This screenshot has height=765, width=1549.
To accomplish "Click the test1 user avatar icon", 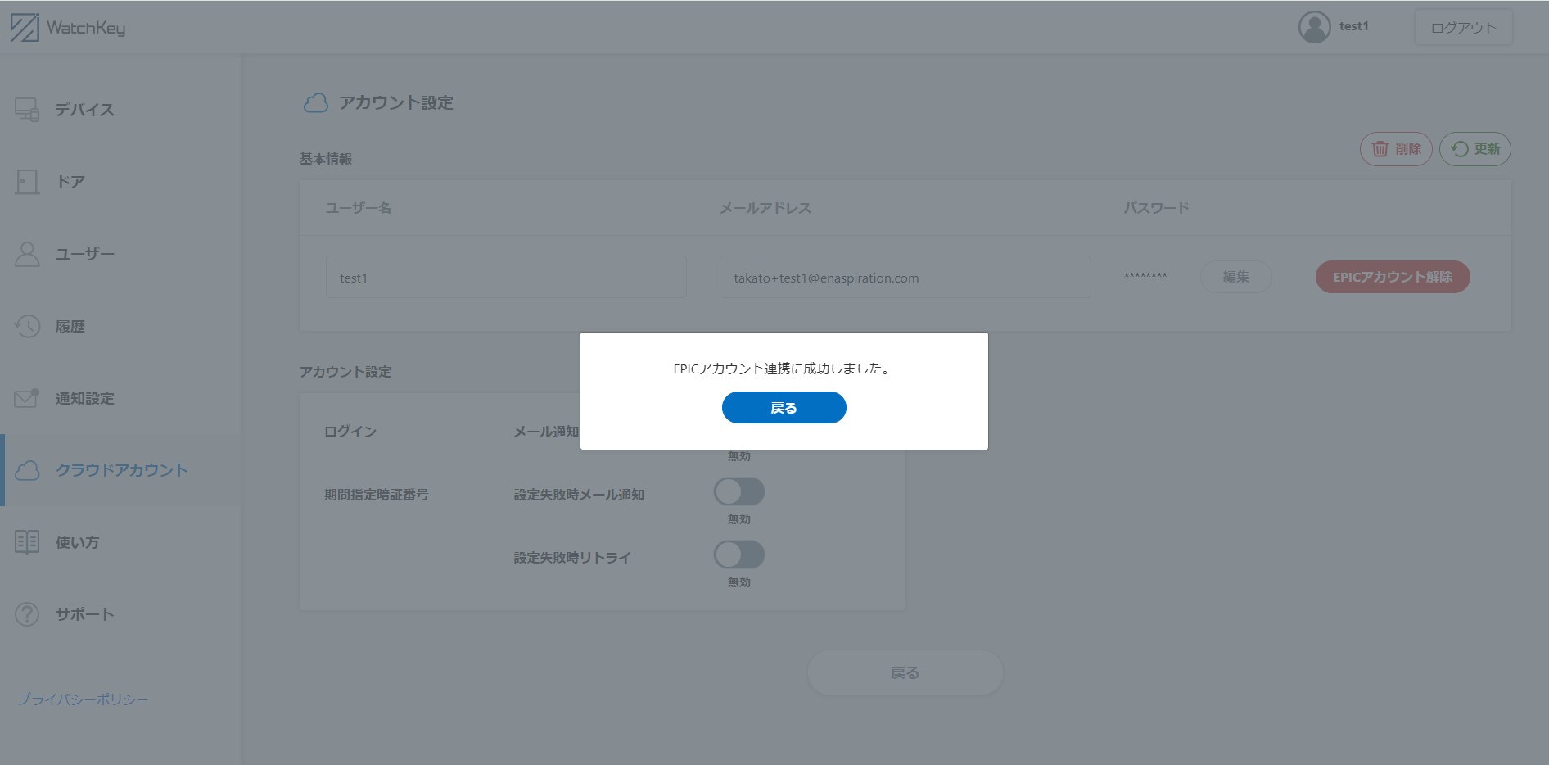I will (x=1314, y=27).
